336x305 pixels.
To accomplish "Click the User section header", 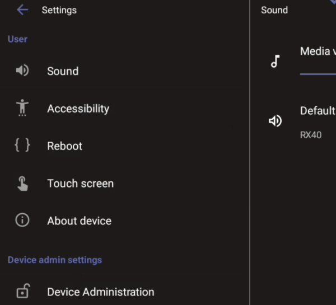I will point(17,39).
